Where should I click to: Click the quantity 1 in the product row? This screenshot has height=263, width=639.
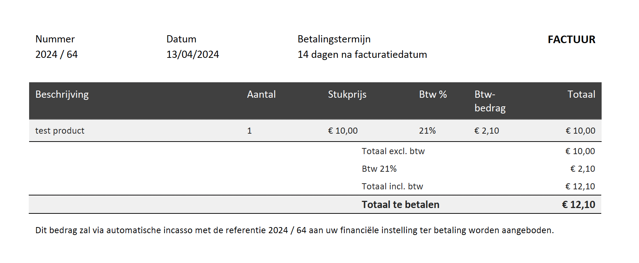(249, 131)
